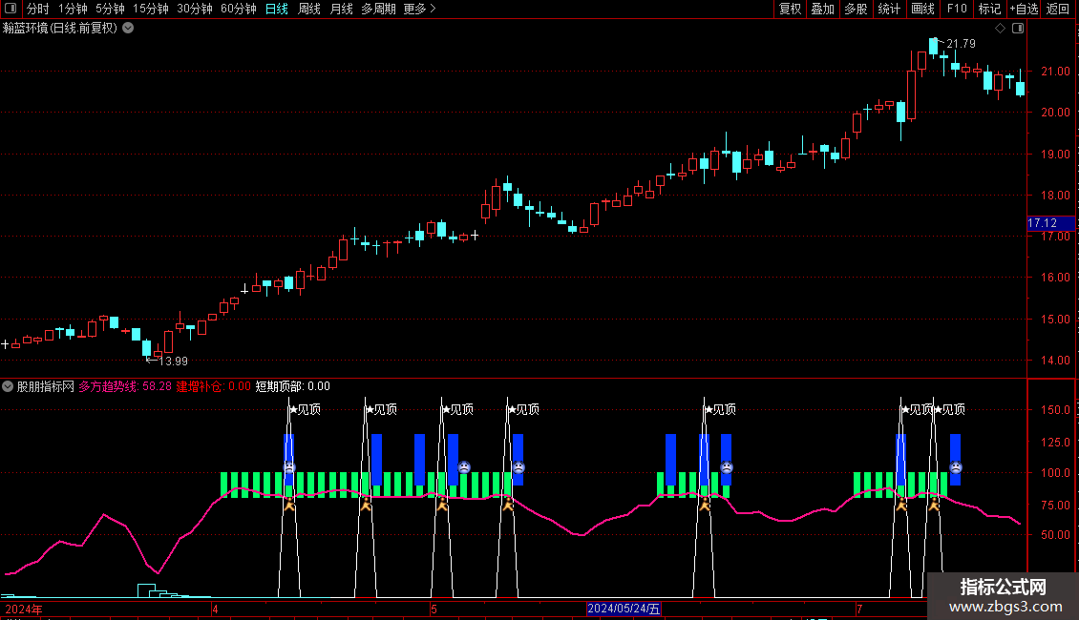This screenshot has height=620, width=1079.
Task: Switch to the 分时 time-sharing view
Action: tap(38, 9)
